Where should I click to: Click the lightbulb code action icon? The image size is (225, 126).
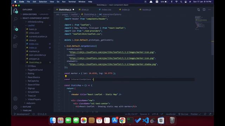(66, 76)
